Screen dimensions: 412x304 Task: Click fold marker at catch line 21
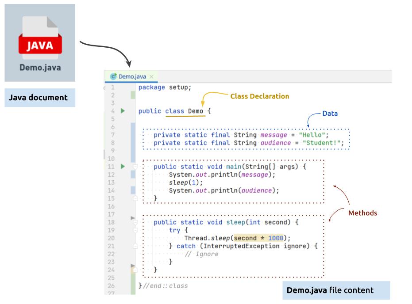136,246
